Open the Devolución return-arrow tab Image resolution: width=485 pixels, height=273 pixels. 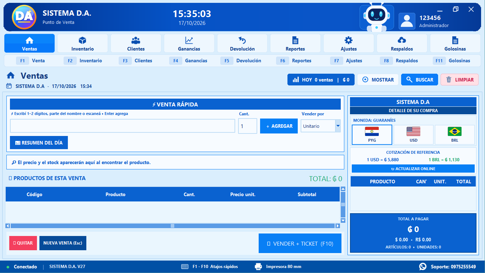coord(242,43)
